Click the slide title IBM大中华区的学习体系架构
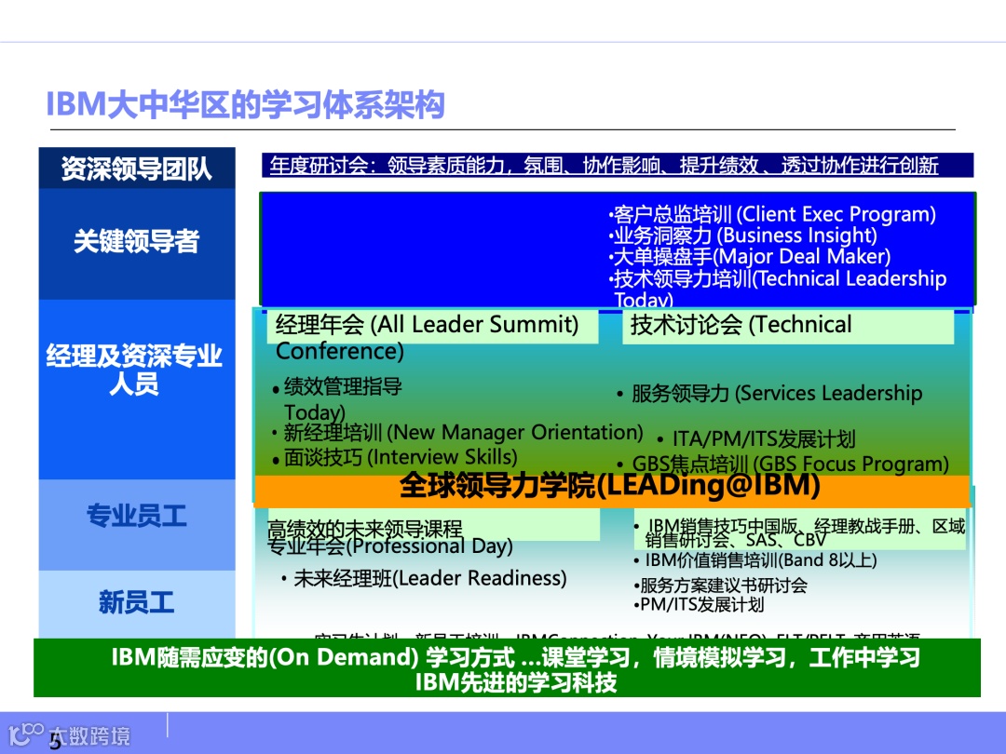The image size is (1006, 754). [245, 104]
